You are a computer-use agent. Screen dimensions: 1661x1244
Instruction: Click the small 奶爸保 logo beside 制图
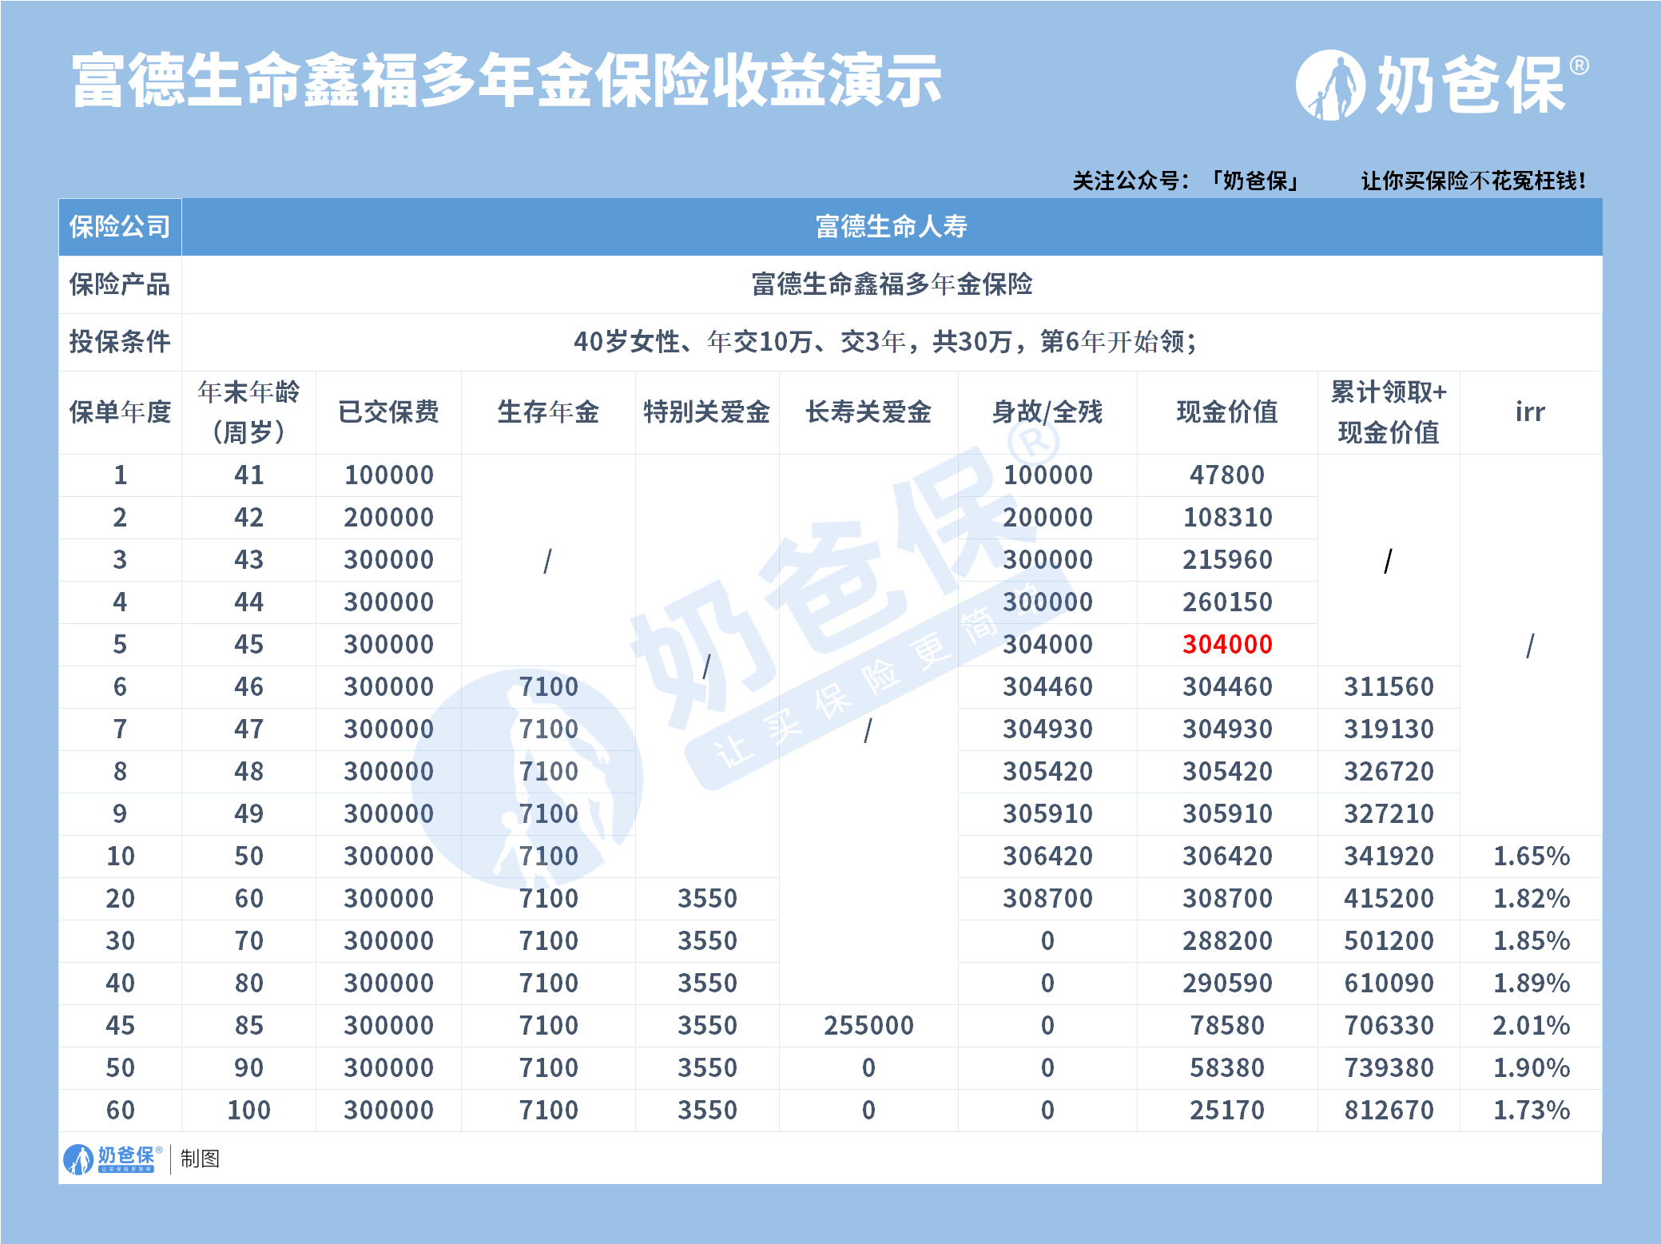(113, 1159)
